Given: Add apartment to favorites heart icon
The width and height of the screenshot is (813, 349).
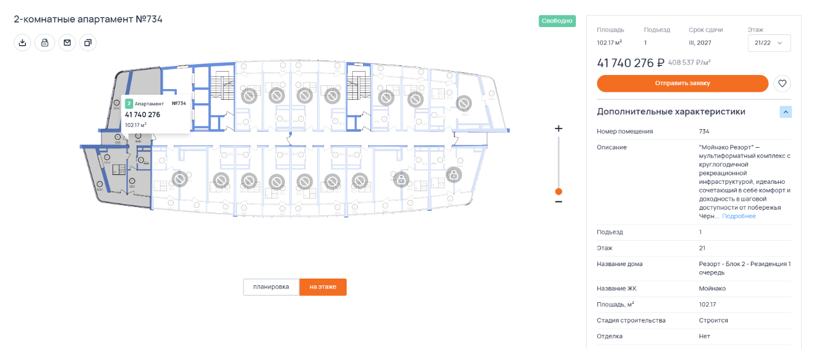Looking at the screenshot, I should pyautogui.click(x=782, y=83).
